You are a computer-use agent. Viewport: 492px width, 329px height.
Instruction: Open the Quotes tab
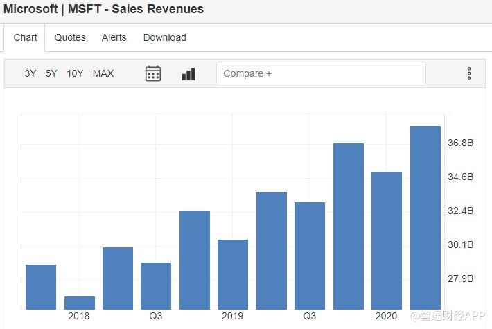[x=70, y=37]
